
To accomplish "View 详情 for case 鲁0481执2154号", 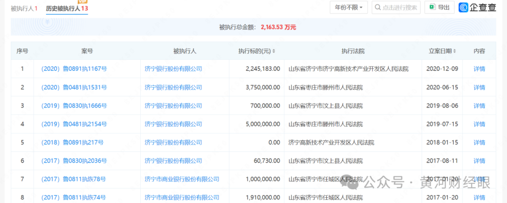I will [479, 124].
